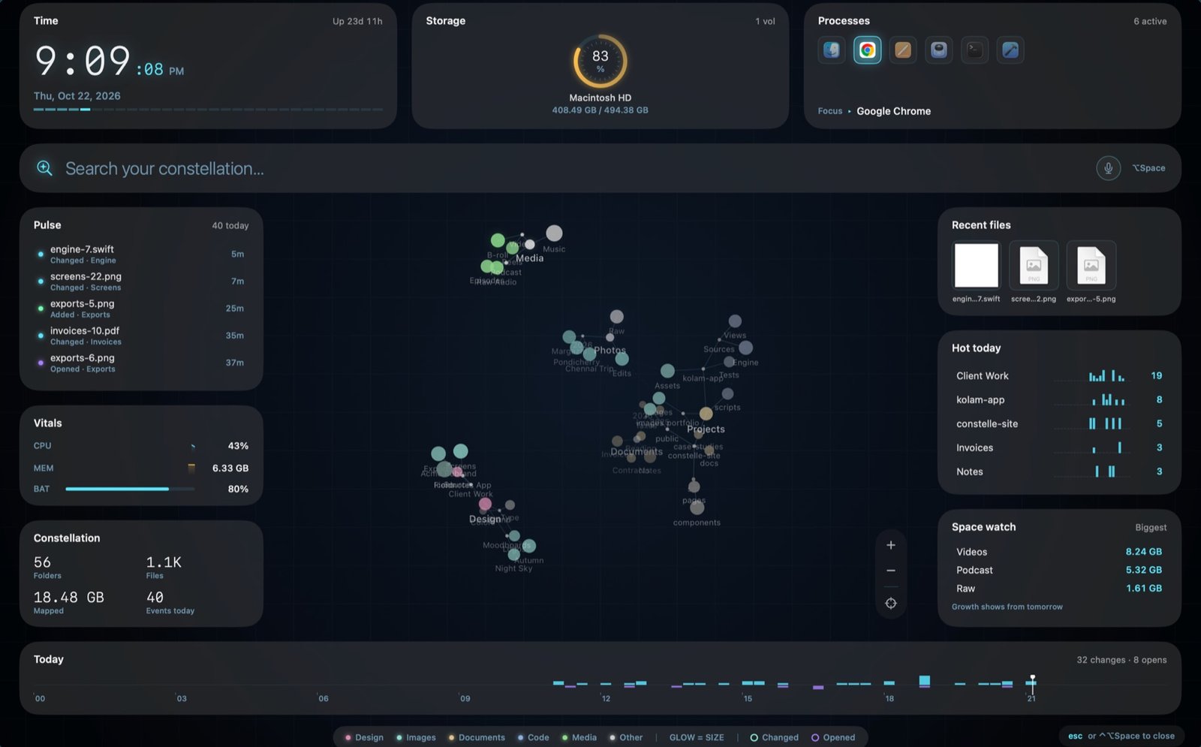Open Raw row in Space watch
This screenshot has width=1201, height=747.
[x=1059, y=589]
